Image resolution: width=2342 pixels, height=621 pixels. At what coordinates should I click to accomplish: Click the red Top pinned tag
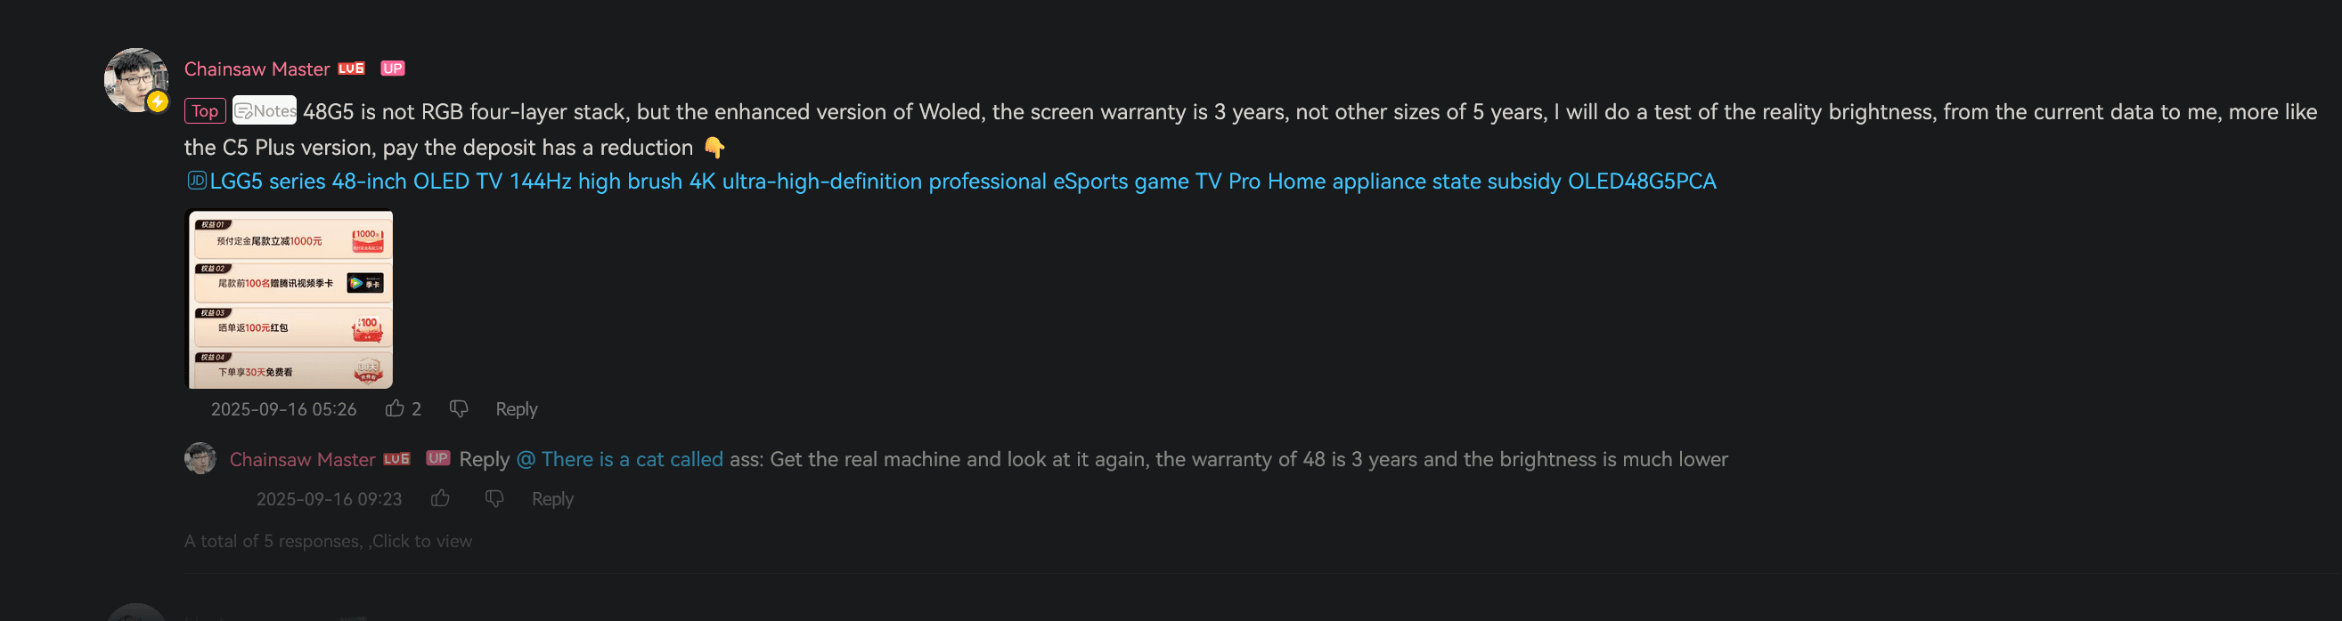(205, 110)
